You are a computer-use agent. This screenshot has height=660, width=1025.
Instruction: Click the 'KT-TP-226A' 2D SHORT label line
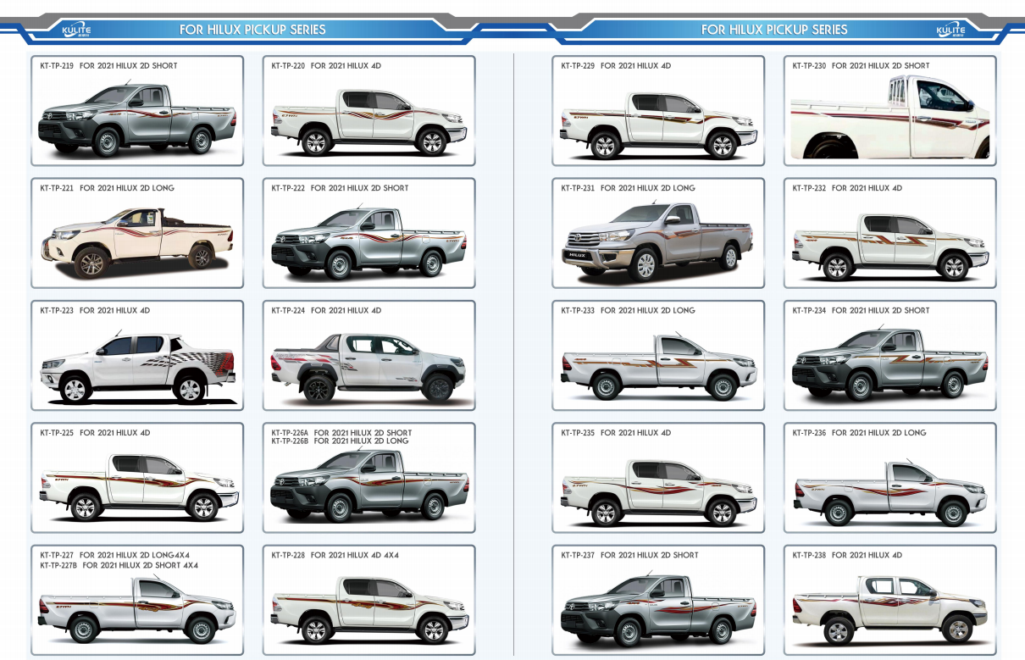tap(341, 433)
